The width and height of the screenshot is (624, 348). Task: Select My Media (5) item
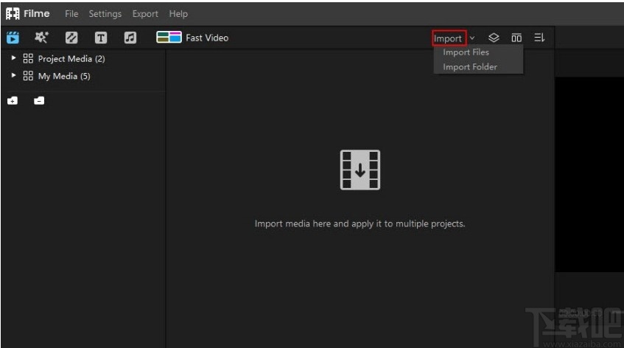pyautogui.click(x=64, y=76)
